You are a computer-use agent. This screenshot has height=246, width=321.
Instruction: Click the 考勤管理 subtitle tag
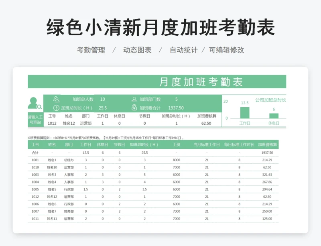click(x=91, y=50)
